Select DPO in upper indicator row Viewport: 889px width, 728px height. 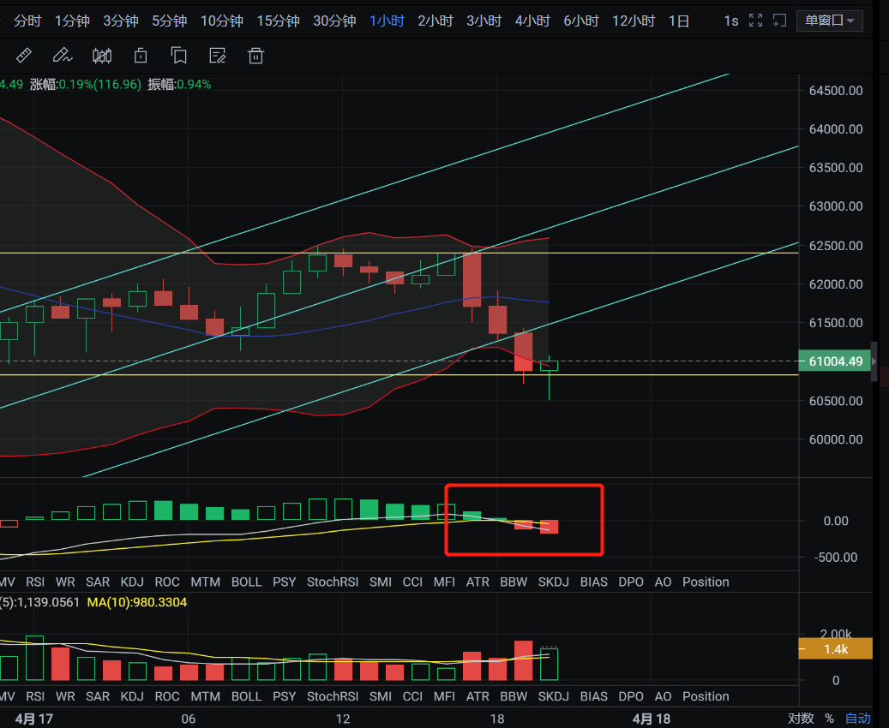pyautogui.click(x=631, y=582)
